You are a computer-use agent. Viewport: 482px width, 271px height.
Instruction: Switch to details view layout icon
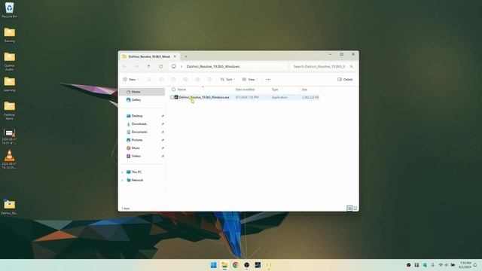point(349,209)
